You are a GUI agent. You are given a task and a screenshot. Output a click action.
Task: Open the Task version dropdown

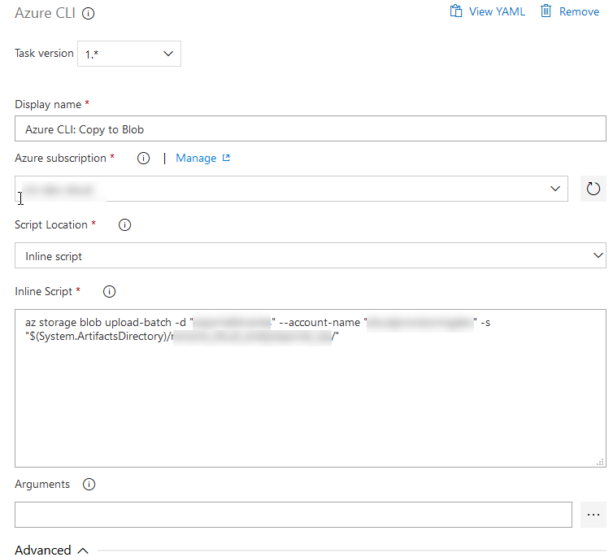129,54
